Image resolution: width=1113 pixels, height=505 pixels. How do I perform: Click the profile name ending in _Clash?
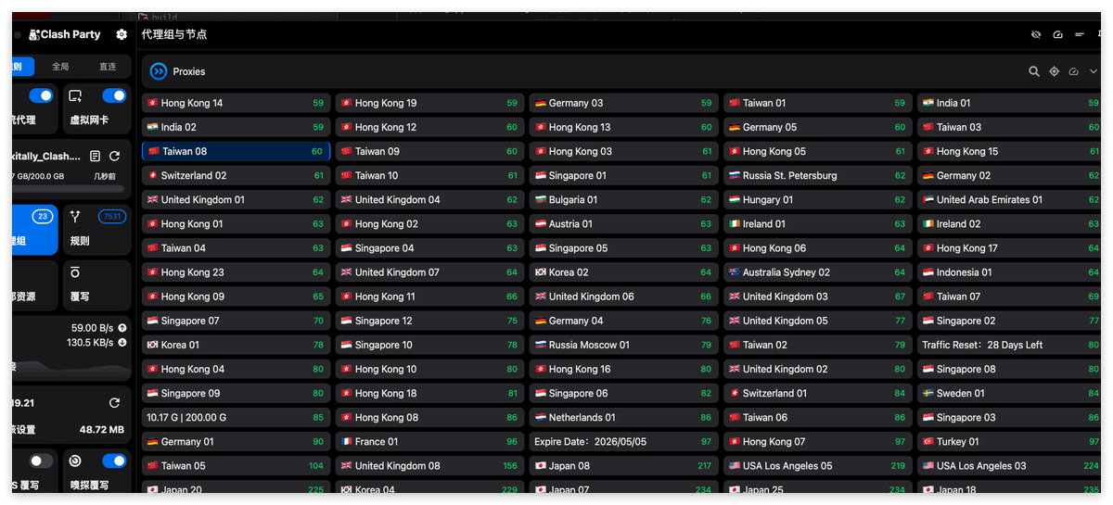[x=46, y=157]
